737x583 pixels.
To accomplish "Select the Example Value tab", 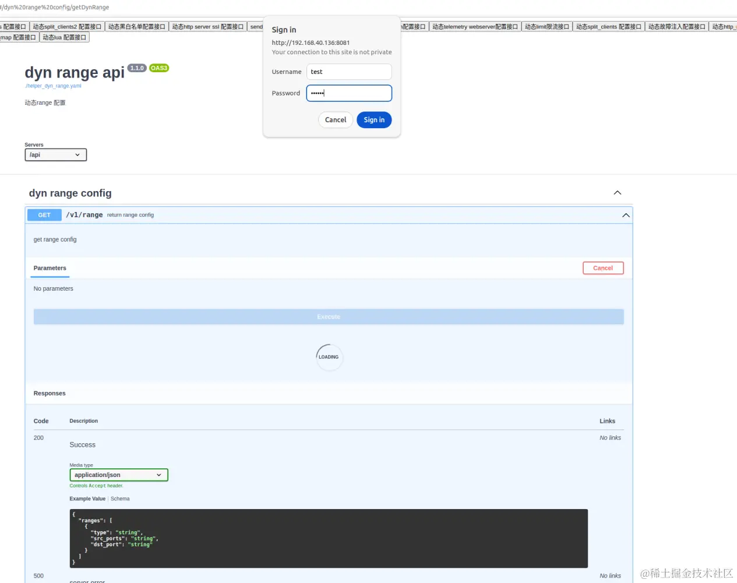I will click(x=87, y=499).
